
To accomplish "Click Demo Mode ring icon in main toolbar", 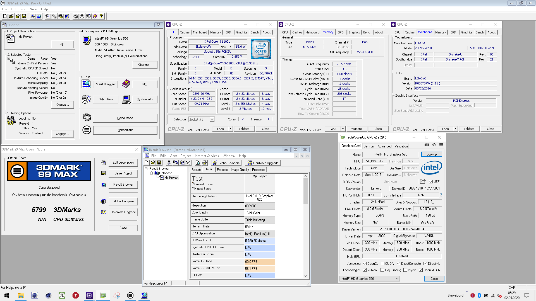I will [x=76, y=16].
